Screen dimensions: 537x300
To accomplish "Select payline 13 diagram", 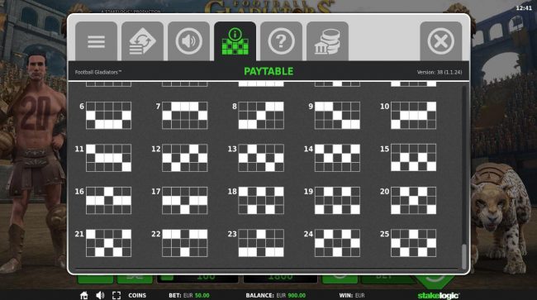I will [x=261, y=158].
